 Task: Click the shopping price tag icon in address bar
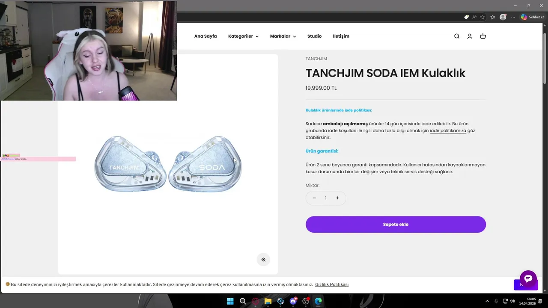[x=466, y=17]
